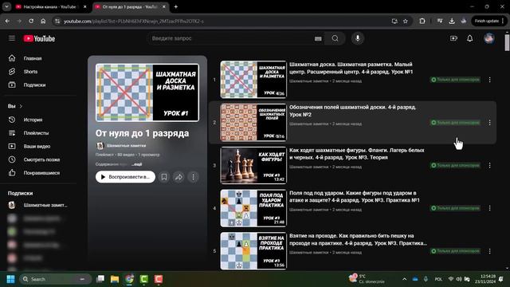Open Chrome from taskbar
The height and width of the screenshot is (287, 510).
pyautogui.click(x=129, y=279)
